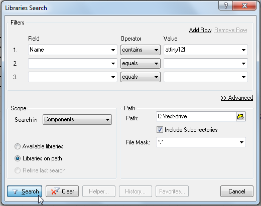Open the row two Field dropdown
261x206 pixels.
coord(73,64)
